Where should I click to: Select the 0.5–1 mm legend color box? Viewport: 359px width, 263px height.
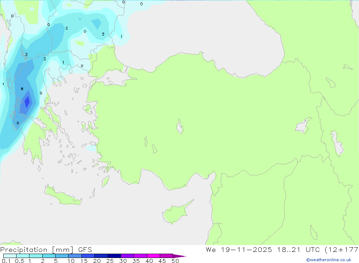point(23,256)
